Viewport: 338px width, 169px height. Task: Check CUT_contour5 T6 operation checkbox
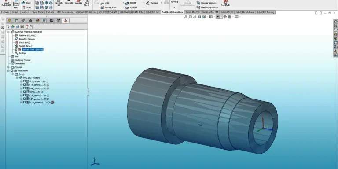coord(24,103)
